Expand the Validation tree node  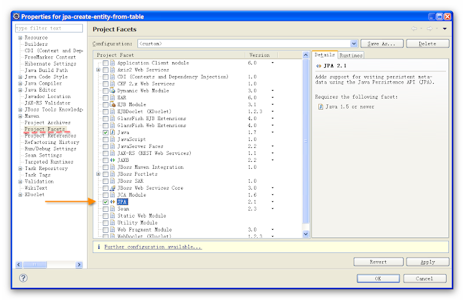click(x=20, y=182)
